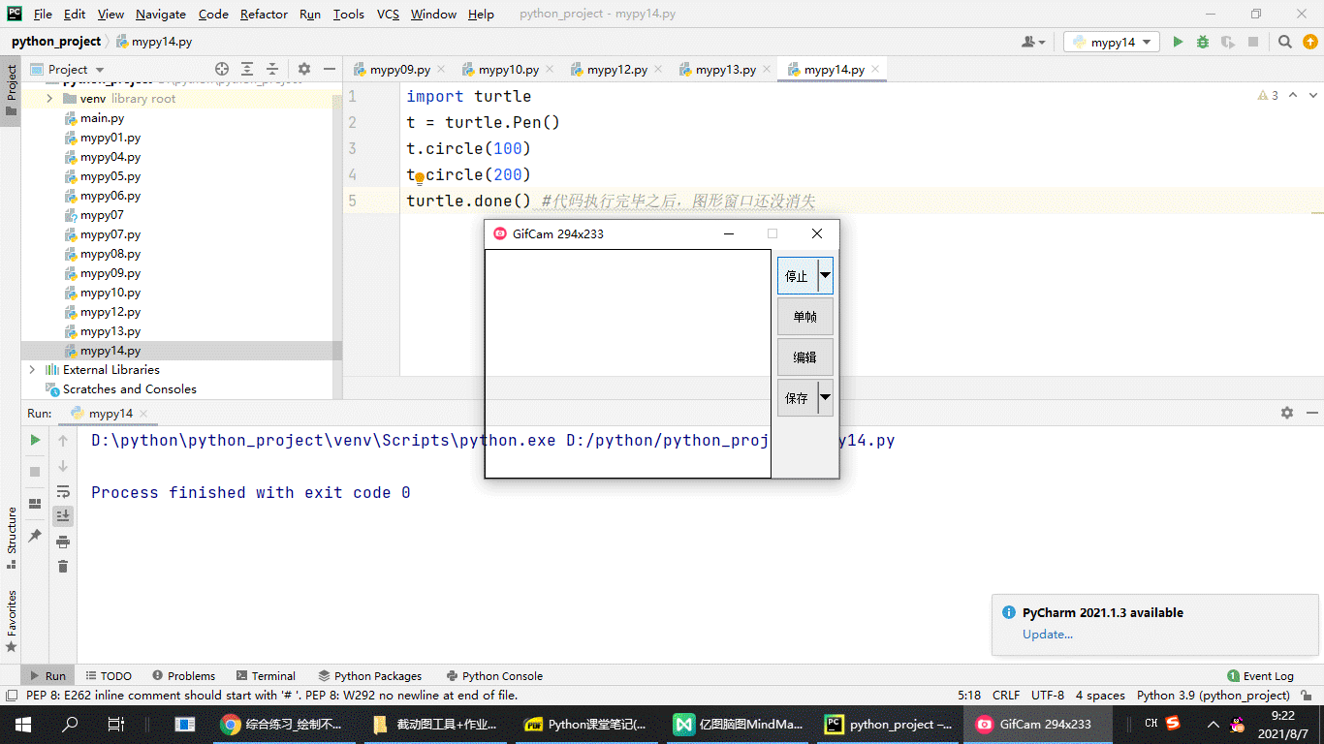Expand the venv library root folder

[x=48, y=99]
